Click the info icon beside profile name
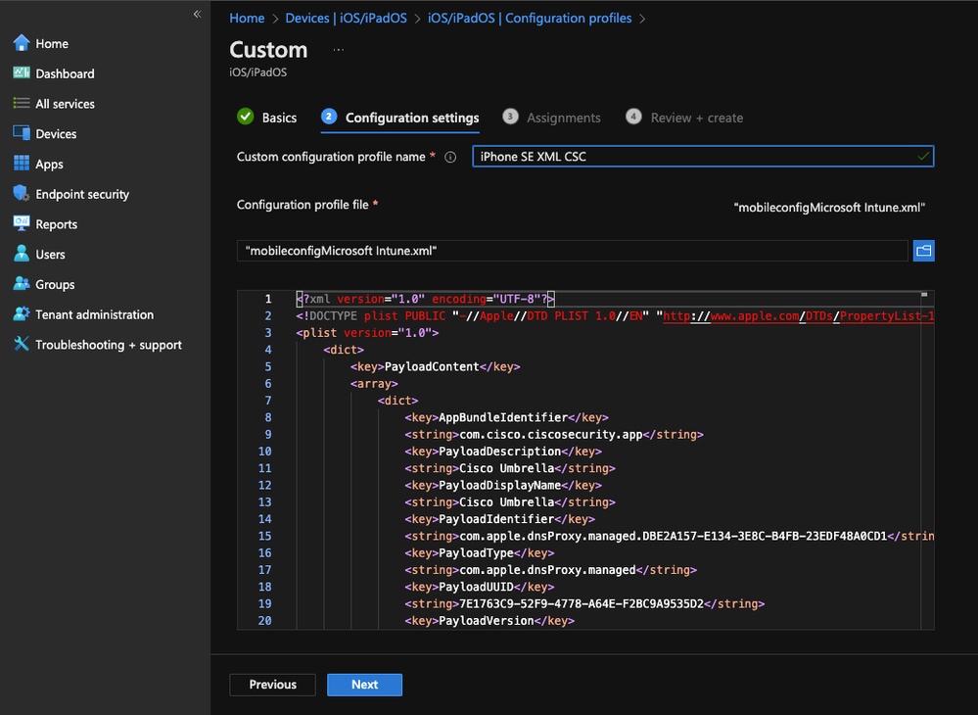The width and height of the screenshot is (978, 715). point(450,157)
